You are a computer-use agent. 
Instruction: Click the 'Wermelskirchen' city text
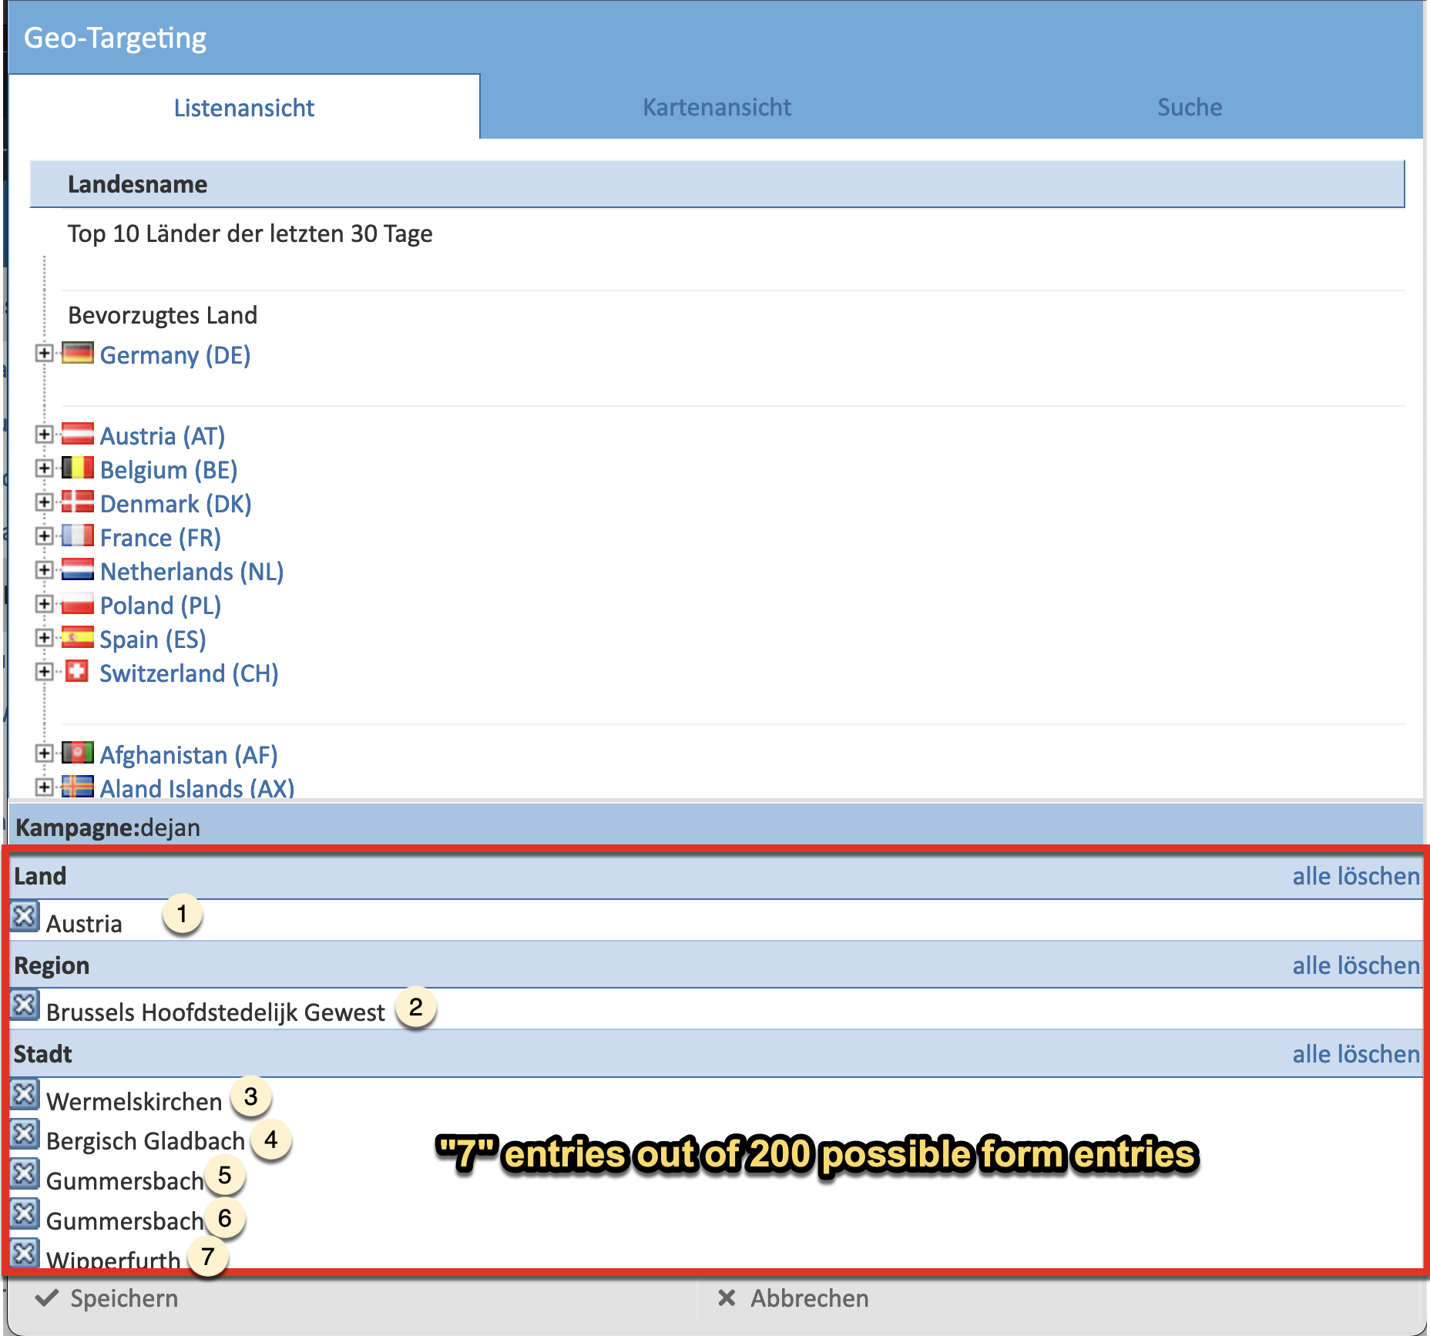[x=134, y=1102]
